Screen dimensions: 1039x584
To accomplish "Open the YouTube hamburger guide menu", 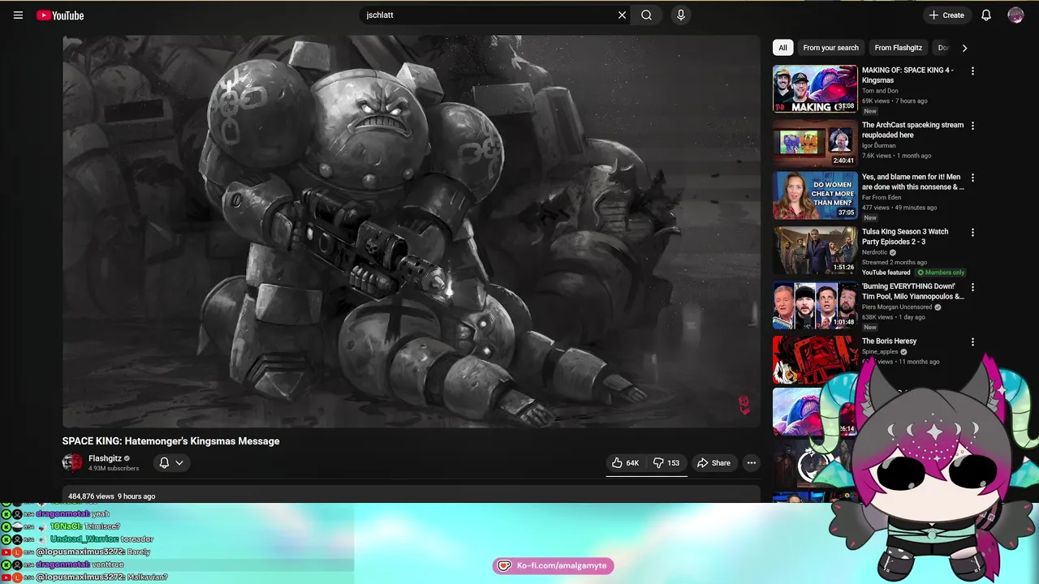I will tap(18, 15).
